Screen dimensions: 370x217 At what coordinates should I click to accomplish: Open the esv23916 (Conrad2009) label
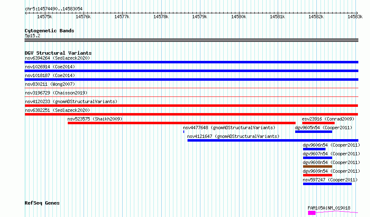(x=328, y=119)
